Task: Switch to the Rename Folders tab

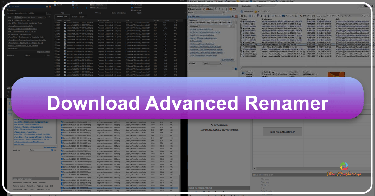Action: tap(263, 12)
